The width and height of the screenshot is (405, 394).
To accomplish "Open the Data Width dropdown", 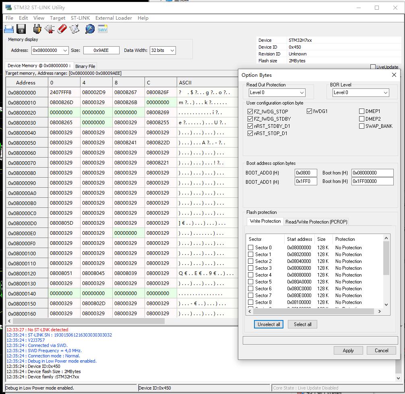I will pos(172,50).
